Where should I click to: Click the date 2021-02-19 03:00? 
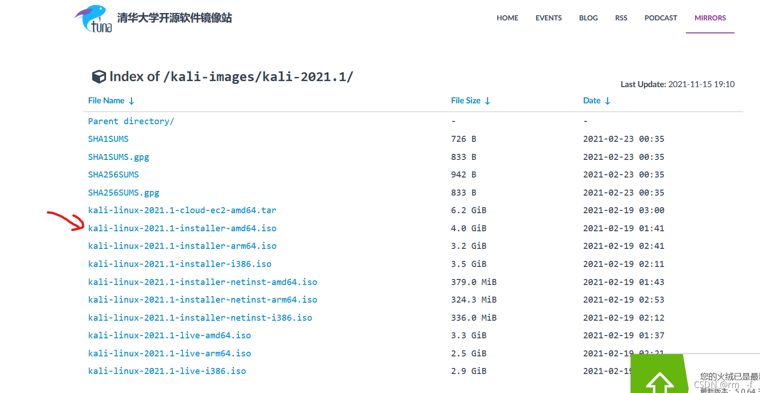point(624,210)
